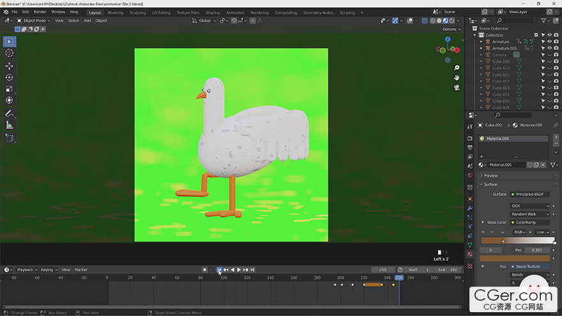Click the timeline End frame field
The image size is (562, 316).
coord(449,269)
